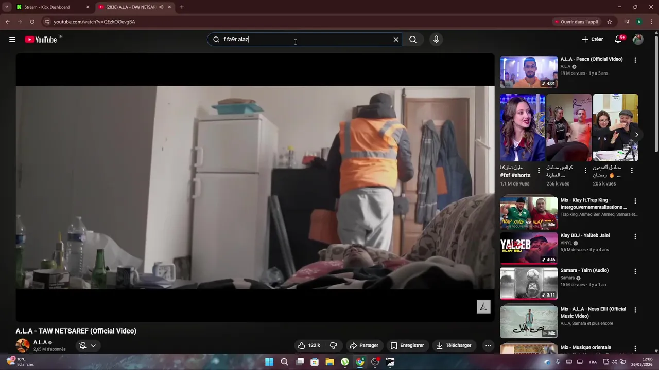The image size is (659, 370).
Task: Open options for #fsf #shorts
Action: click(x=539, y=170)
